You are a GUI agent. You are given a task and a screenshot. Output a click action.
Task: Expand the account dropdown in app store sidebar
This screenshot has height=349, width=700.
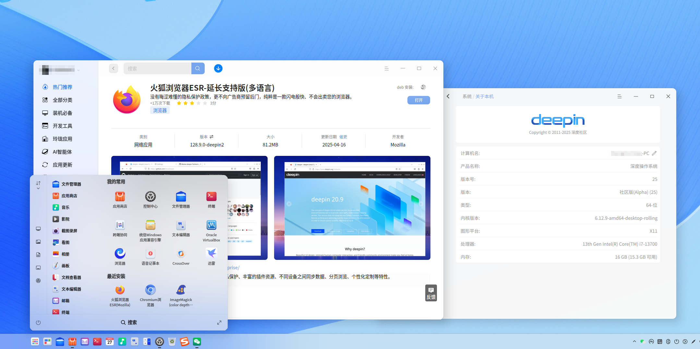[x=78, y=70]
